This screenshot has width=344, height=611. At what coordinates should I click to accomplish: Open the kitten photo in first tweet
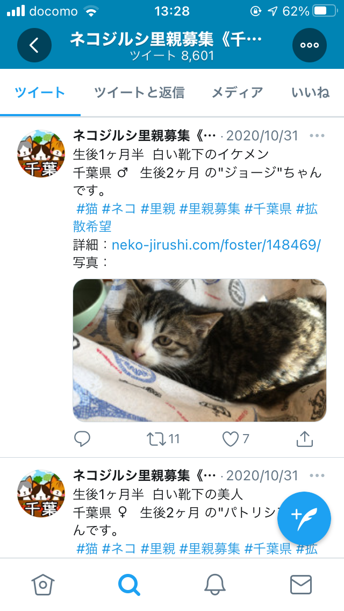coord(199,350)
